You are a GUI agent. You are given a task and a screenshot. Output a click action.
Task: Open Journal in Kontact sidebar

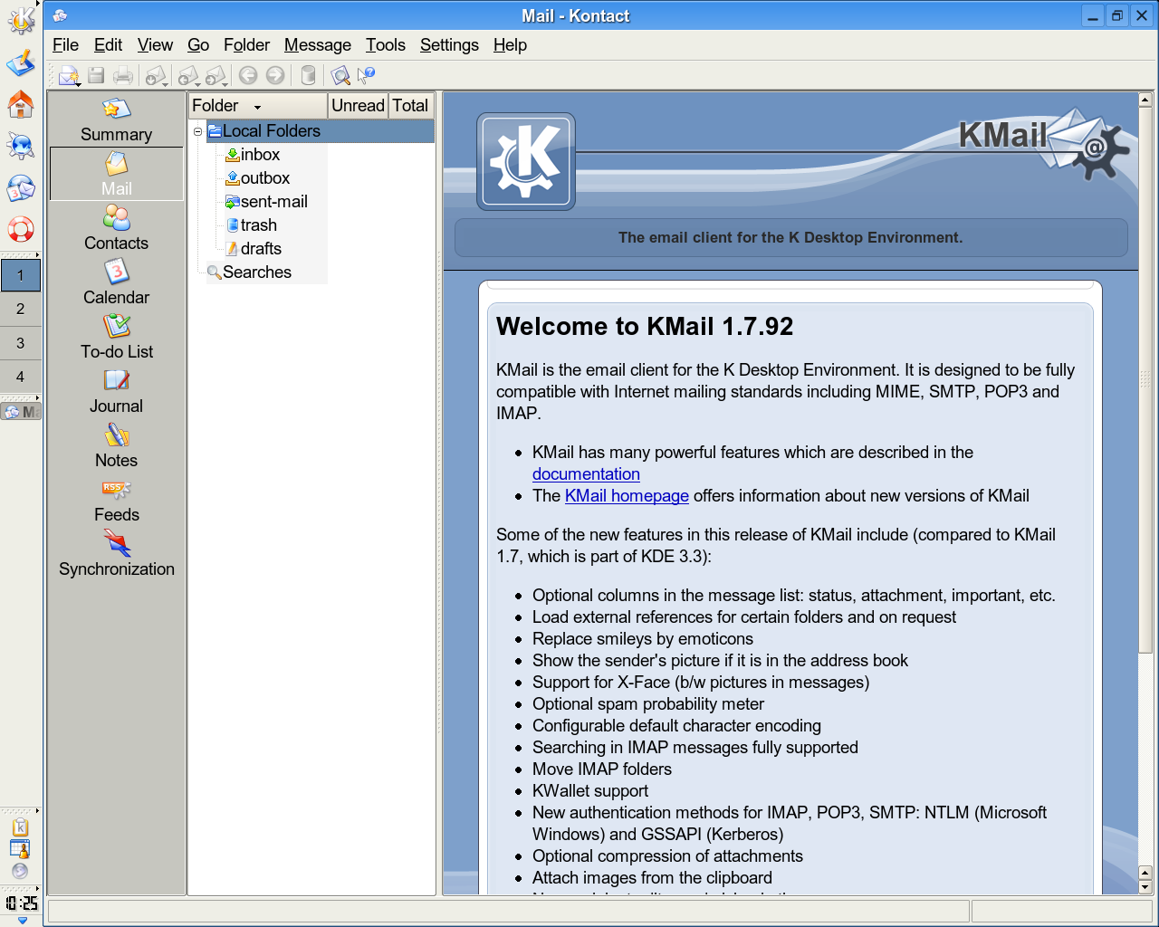point(116,391)
